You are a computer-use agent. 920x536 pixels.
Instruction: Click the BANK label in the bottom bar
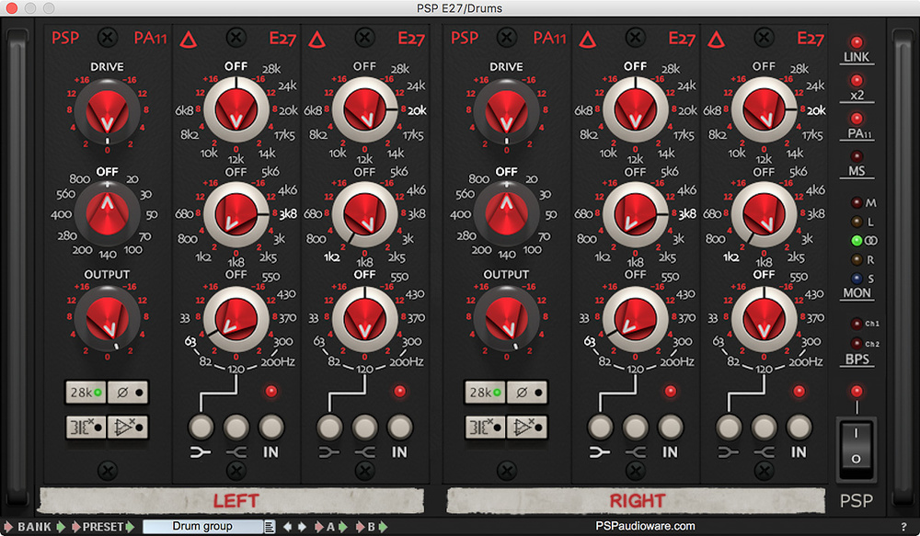coord(34,527)
